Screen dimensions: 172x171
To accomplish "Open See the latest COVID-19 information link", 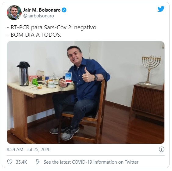I will (x=91, y=162).
